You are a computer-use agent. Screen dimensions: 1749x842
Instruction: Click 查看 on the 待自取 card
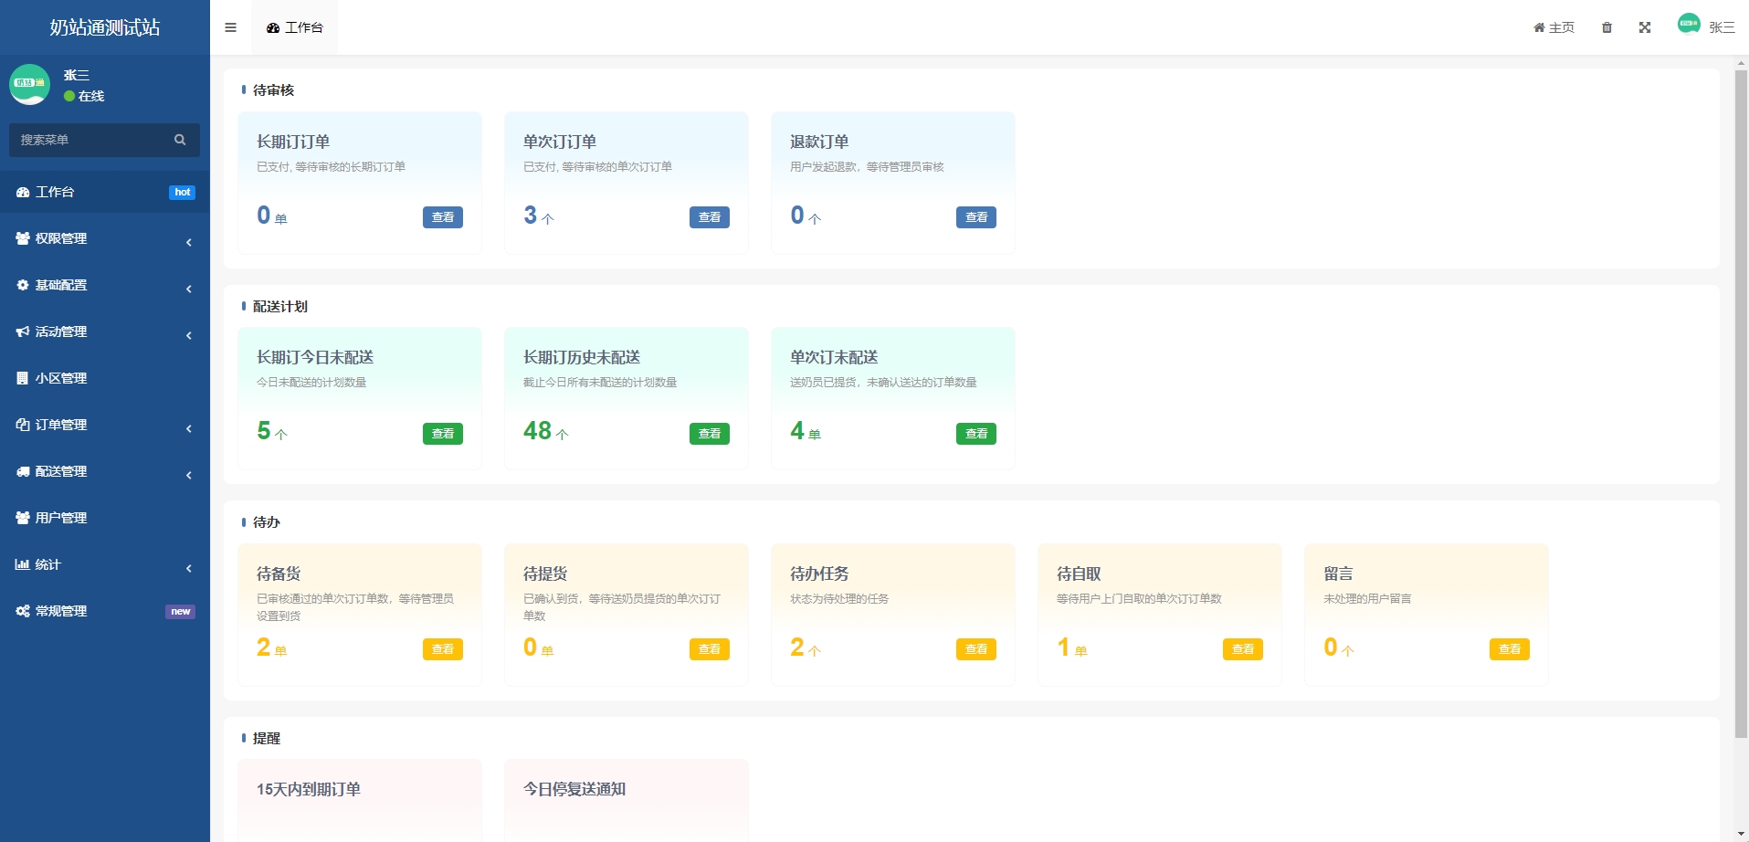pos(1242,649)
